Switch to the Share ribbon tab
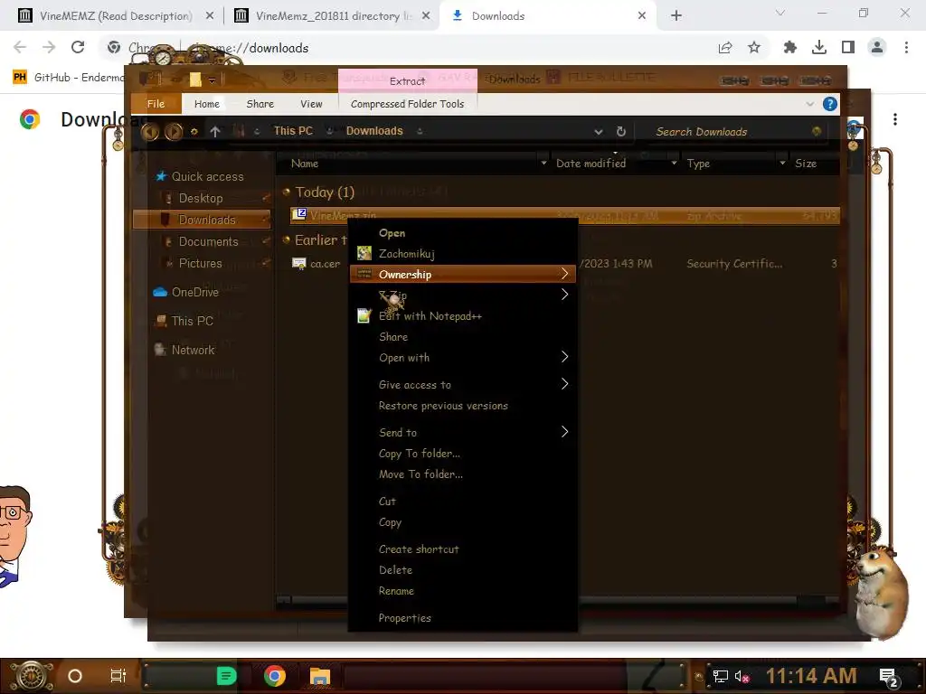This screenshot has height=694, width=926. click(x=260, y=104)
